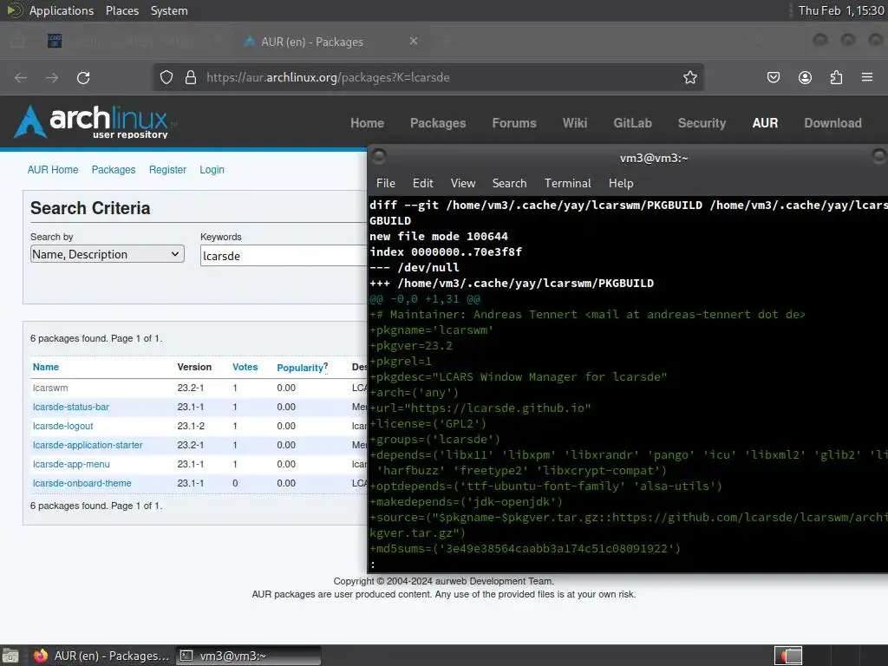The height and width of the screenshot is (666, 888).
Task: Click the AUR Home link
Action: (x=53, y=170)
